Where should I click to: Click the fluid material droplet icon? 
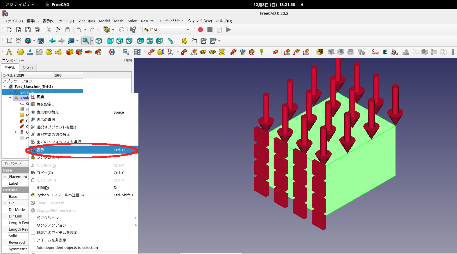(30, 52)
